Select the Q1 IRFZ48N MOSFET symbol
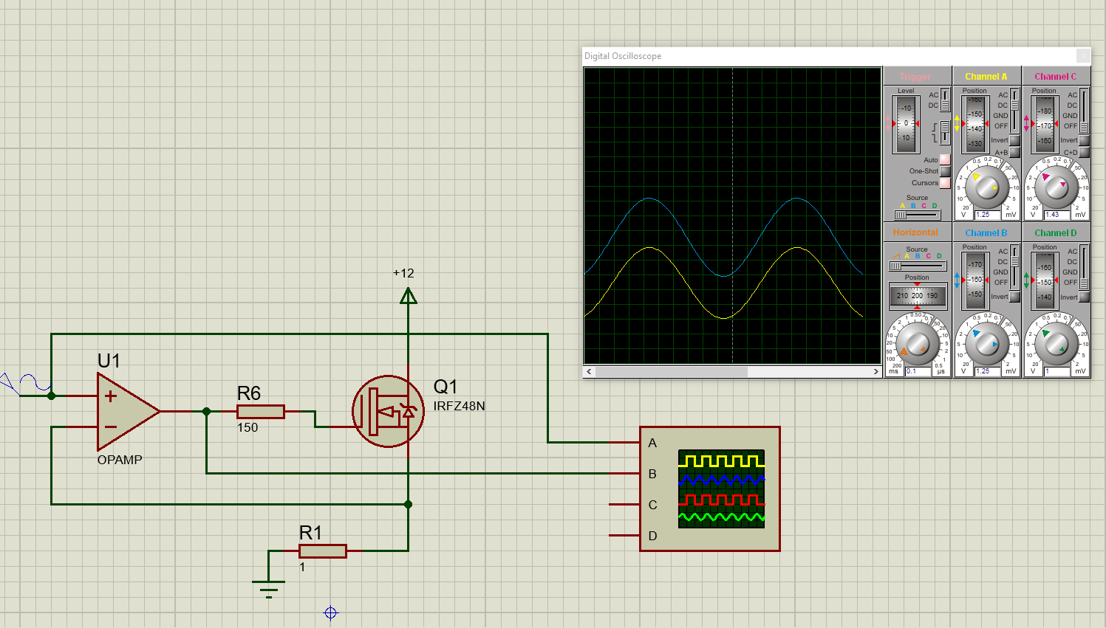 [388, 411]
